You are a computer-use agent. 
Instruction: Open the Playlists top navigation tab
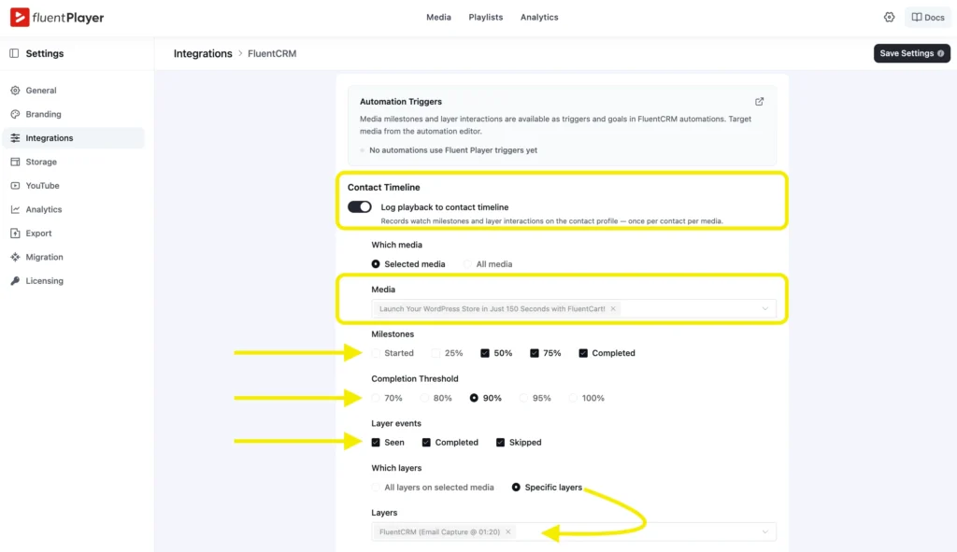click(x=486, y=17)
